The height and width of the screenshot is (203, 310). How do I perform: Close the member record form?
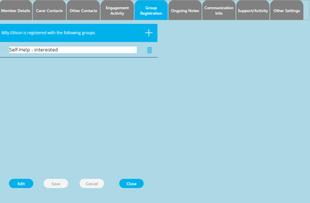point(131,183)
